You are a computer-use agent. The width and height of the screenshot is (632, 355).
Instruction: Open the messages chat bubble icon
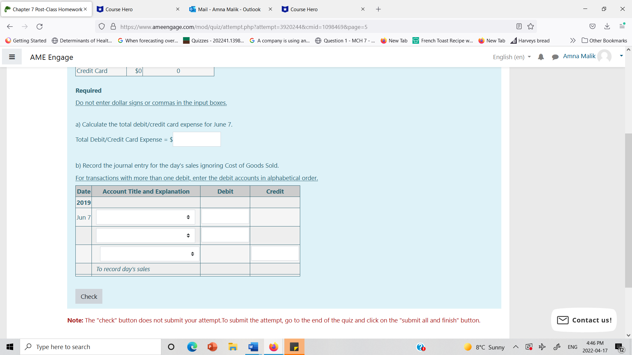point(555,57)
